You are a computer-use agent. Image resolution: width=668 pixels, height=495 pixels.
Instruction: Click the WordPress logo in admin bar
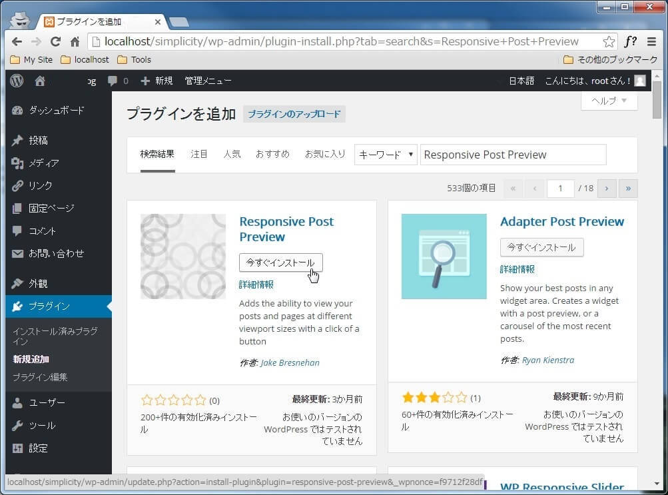[x=17, y=81]
